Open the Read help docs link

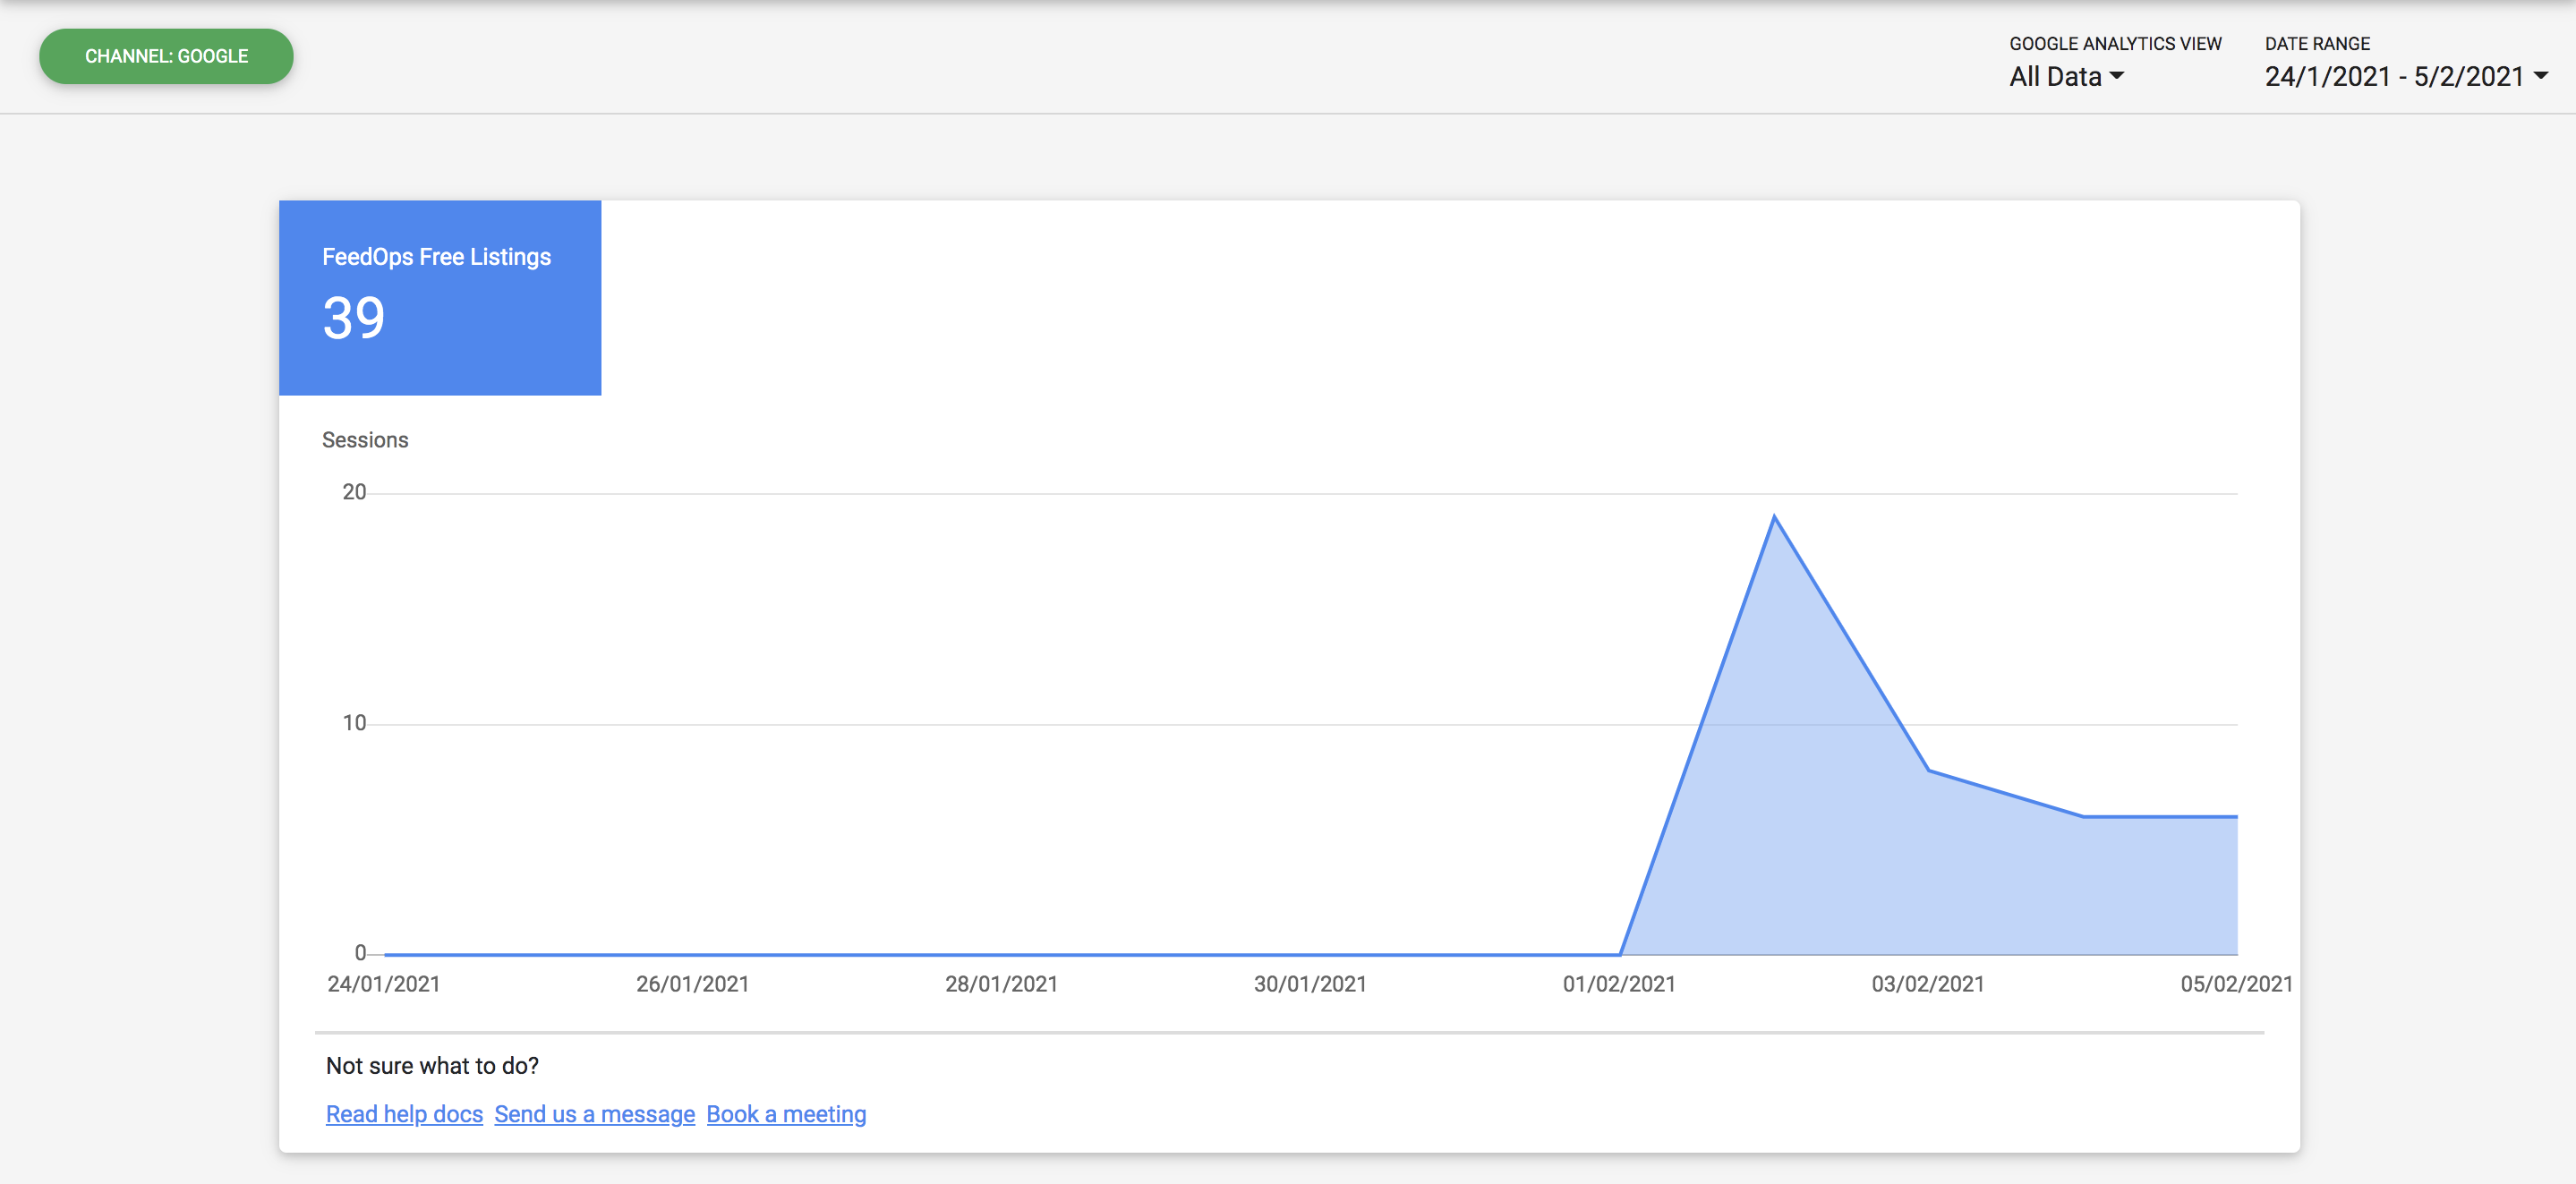(404, 1114)
